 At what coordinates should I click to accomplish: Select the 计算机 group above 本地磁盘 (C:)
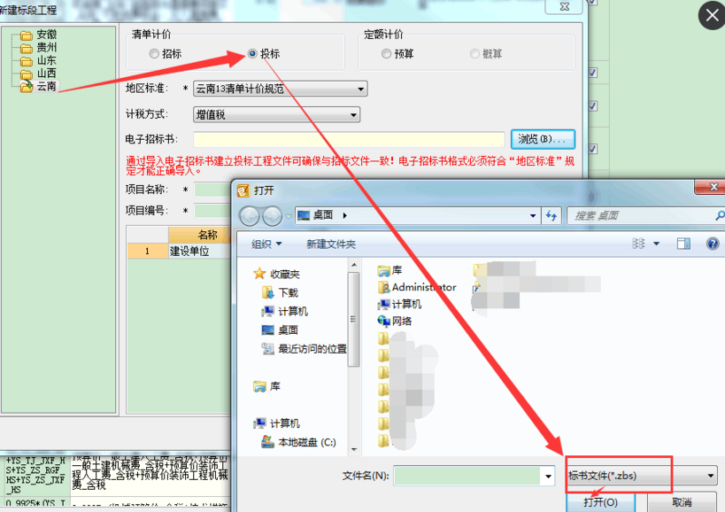tap(276, 423)
